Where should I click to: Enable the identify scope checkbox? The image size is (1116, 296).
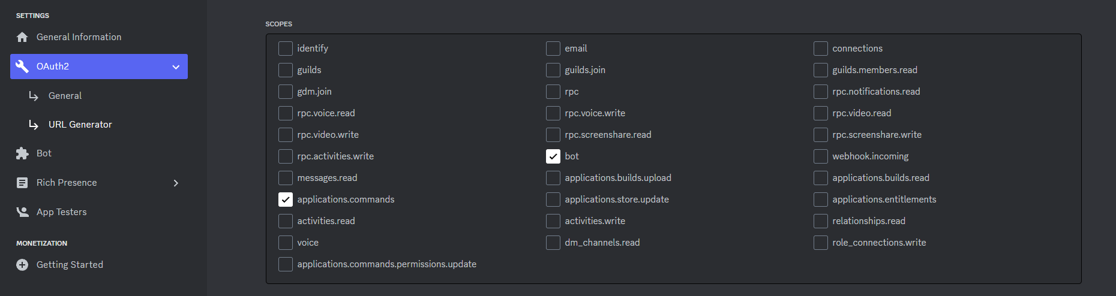286,49
